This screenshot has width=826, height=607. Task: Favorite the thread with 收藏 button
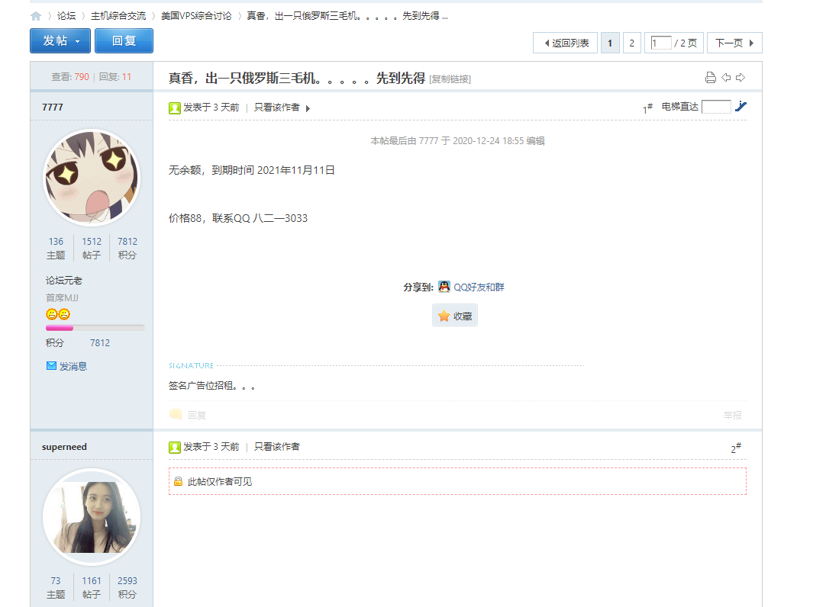[x=455, y=316]
